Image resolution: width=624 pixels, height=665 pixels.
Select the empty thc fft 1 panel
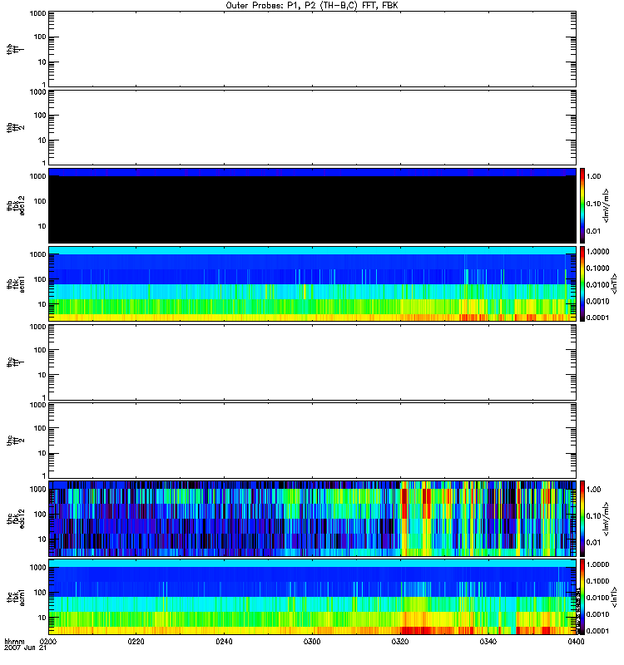coord(312,362)
